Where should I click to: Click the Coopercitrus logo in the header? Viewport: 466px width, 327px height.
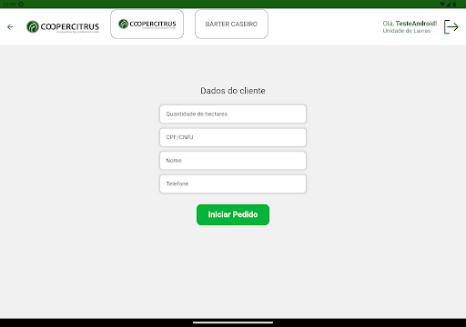point(63,27)
